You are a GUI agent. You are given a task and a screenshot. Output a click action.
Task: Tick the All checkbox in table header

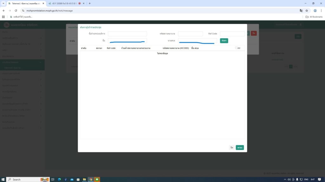236,48
